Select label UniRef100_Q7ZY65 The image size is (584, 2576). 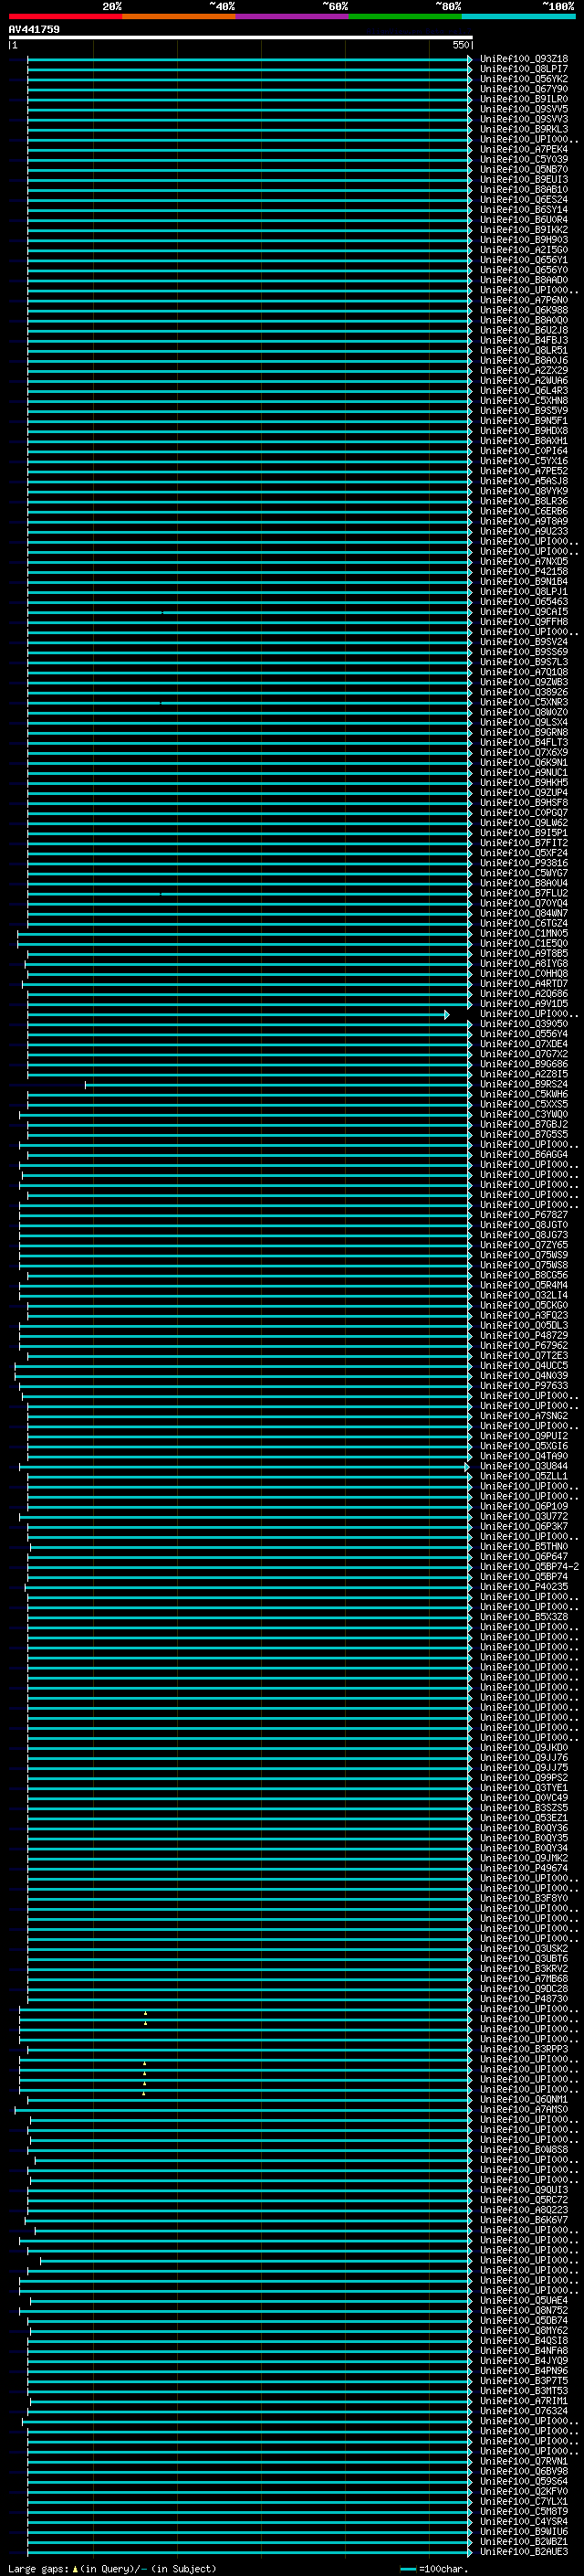pos(523,1245)
